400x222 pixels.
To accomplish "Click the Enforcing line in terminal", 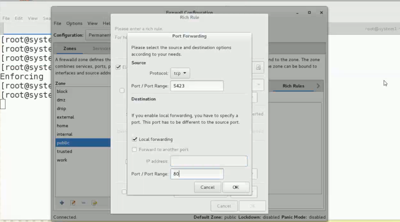I will click(22, 76).
